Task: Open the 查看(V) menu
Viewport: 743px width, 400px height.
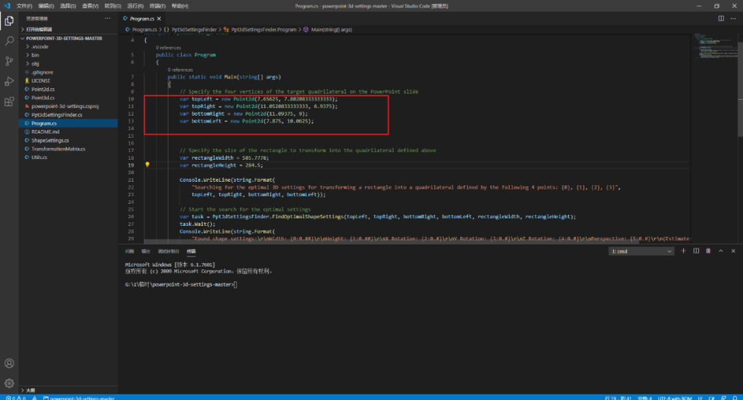Action: click(90, 6)
